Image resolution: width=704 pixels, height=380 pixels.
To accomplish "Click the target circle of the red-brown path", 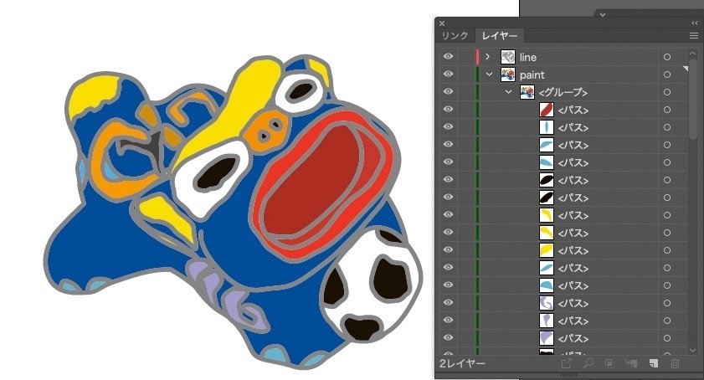I will [667, 110].
